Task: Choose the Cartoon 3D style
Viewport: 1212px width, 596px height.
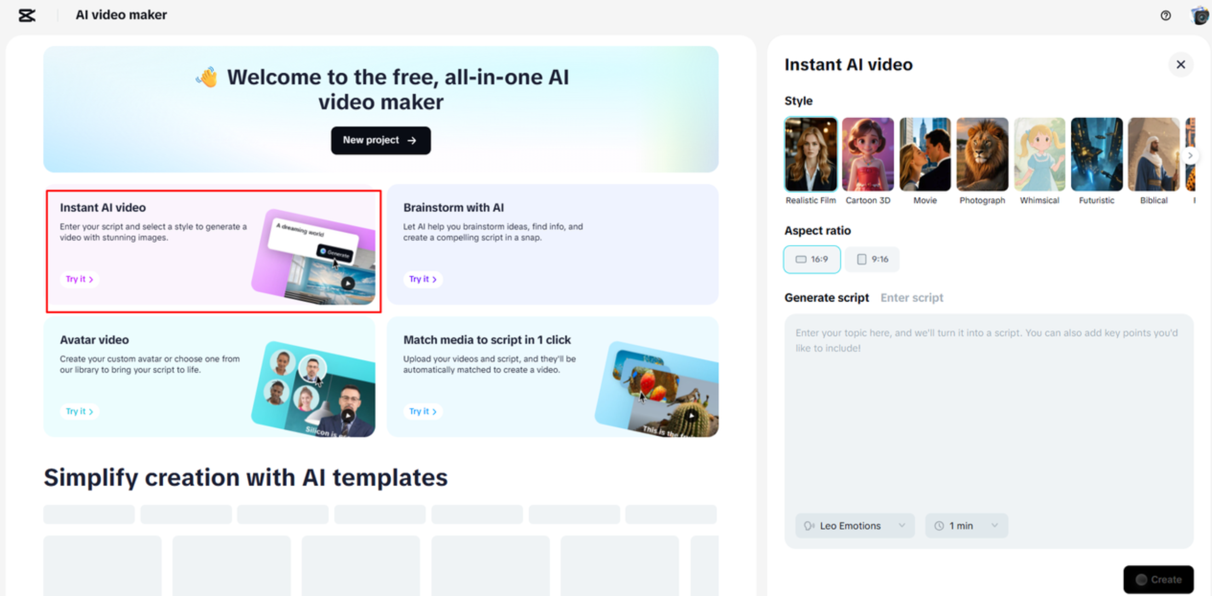Action: click(868, 155)
